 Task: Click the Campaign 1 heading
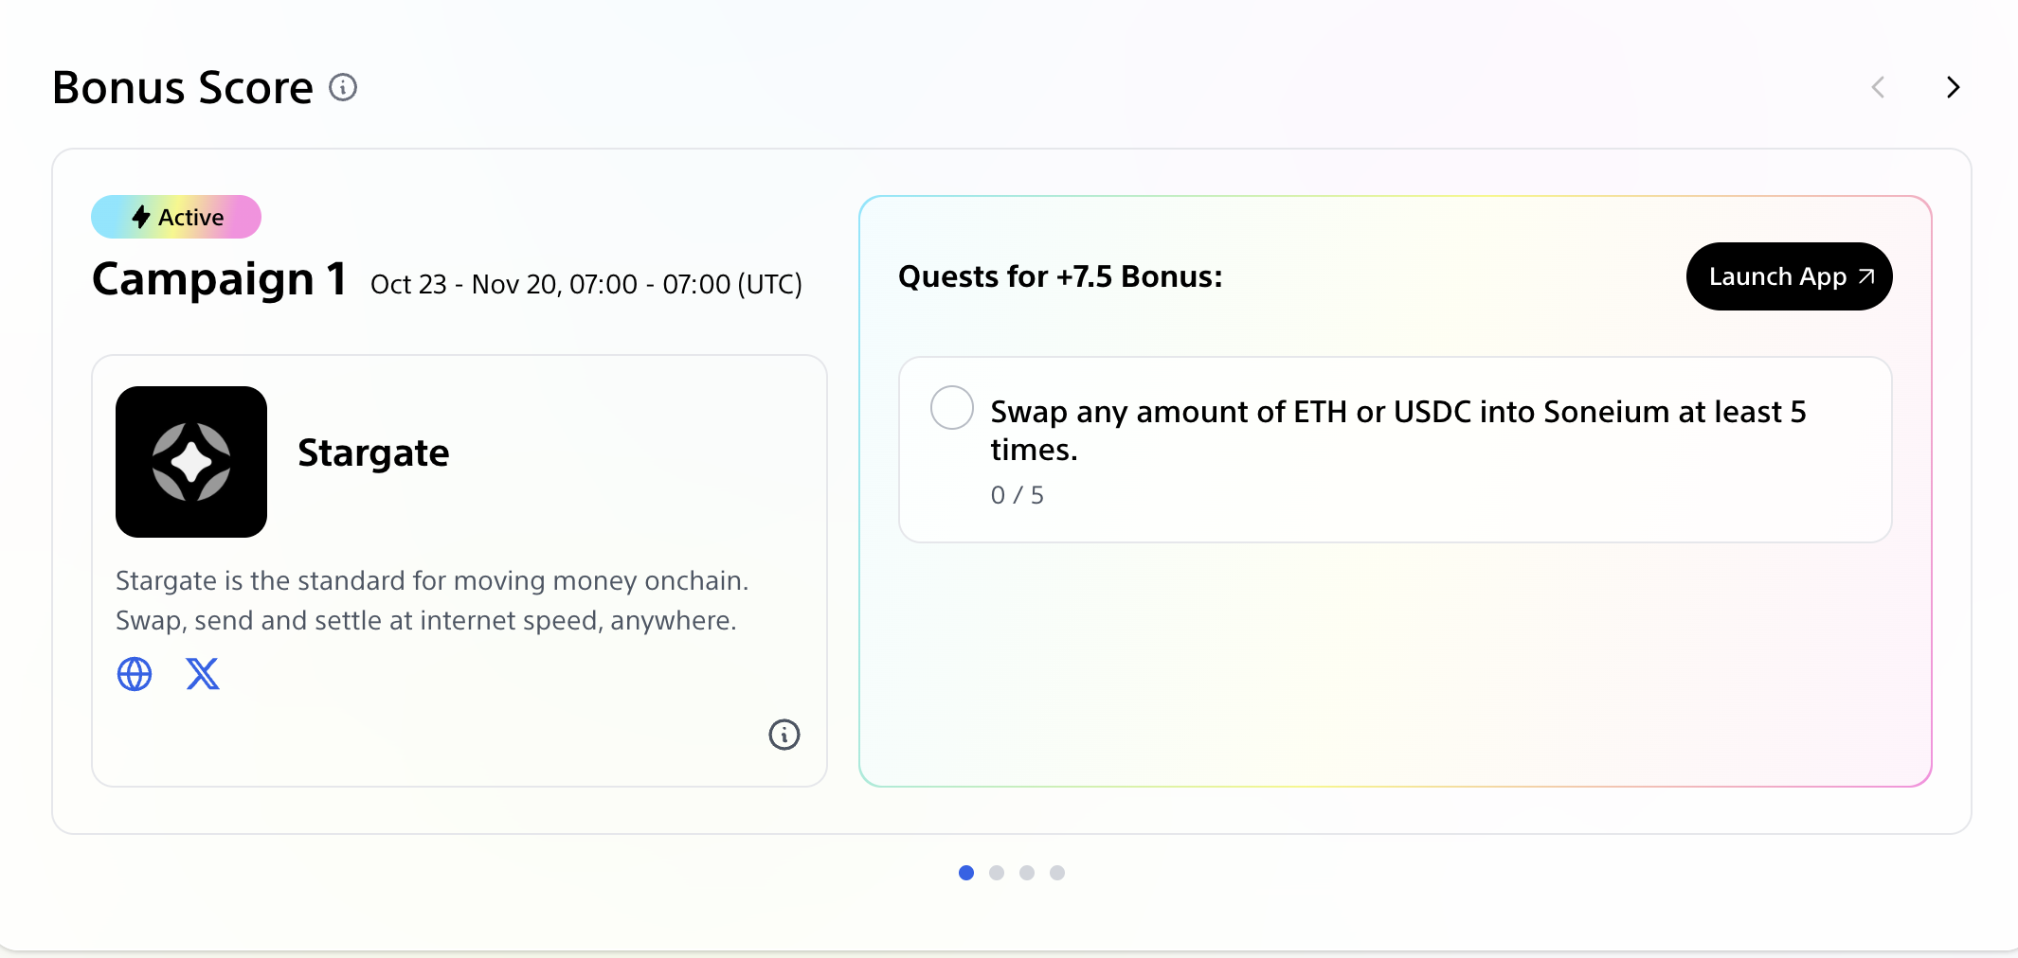coord(220,279)
